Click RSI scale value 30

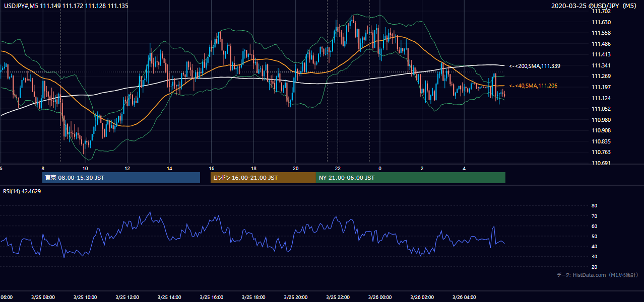click(x=594, y=257)
